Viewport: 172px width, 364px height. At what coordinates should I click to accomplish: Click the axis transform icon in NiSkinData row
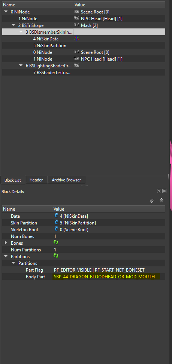pos(77,39)
